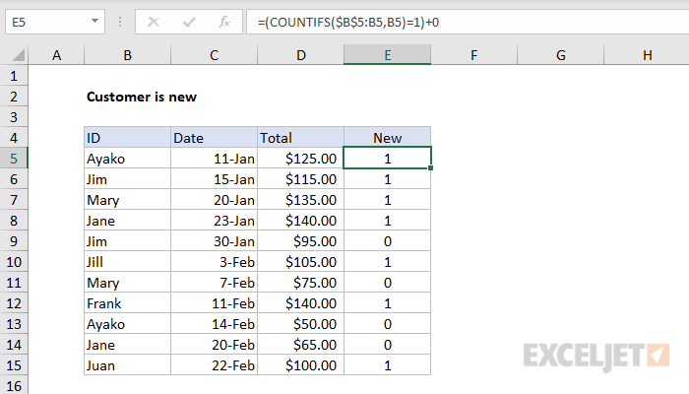Select the New header cell

point(387,138)
